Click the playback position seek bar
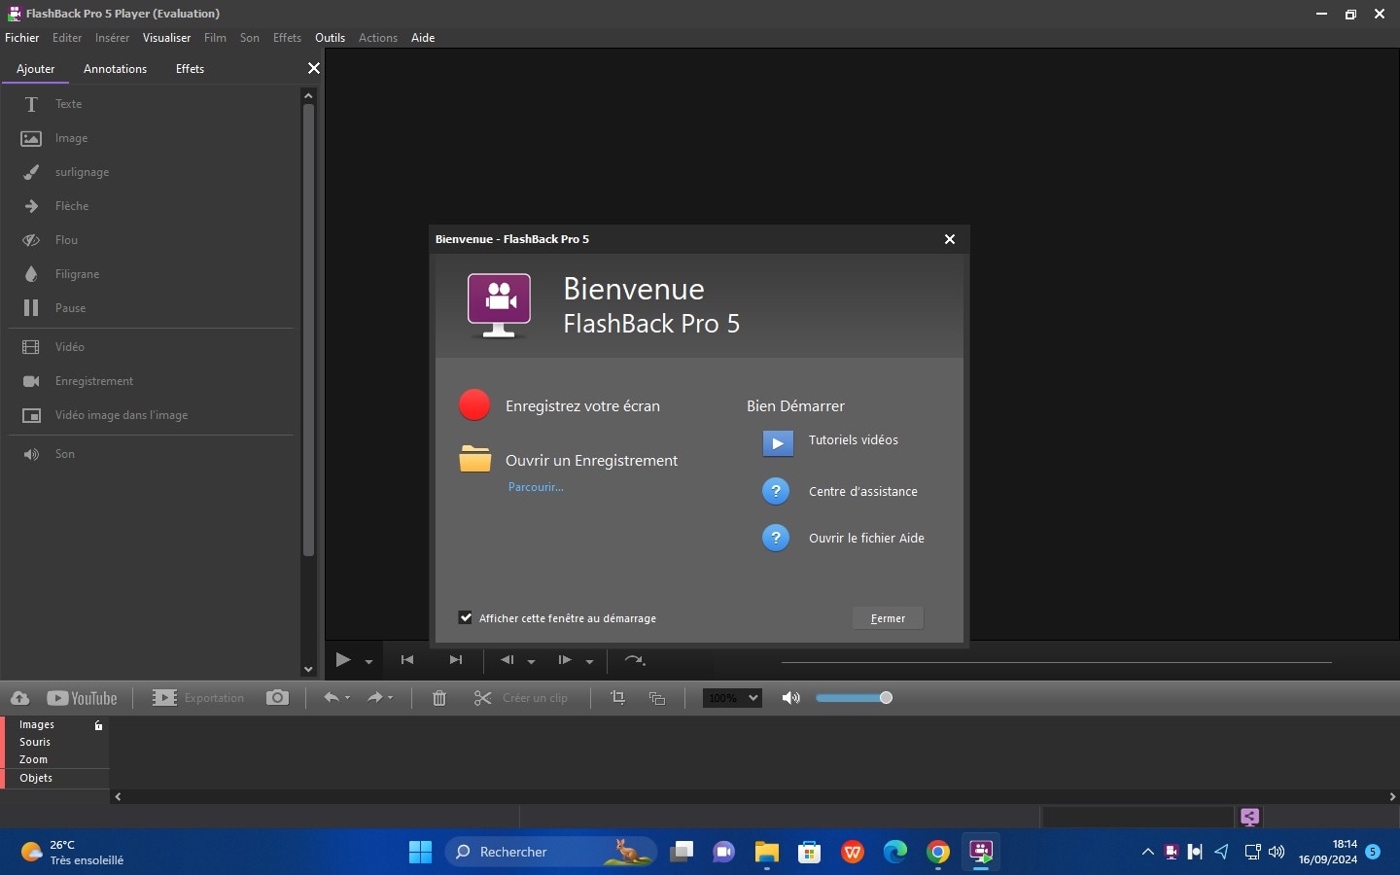Screen dimensions: 1400x875 [1056, 662]
